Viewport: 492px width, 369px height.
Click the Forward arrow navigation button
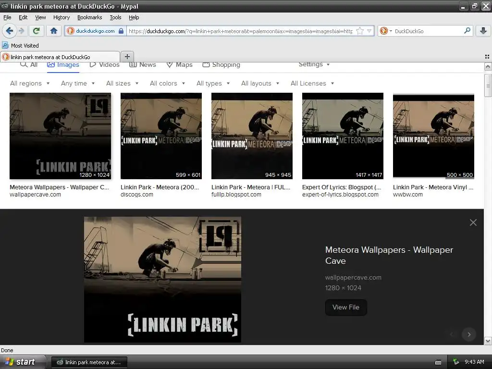[x=21, y=31]
